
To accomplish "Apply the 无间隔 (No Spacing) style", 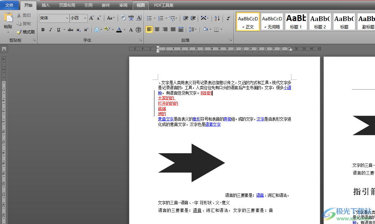I will click(272, 21).
